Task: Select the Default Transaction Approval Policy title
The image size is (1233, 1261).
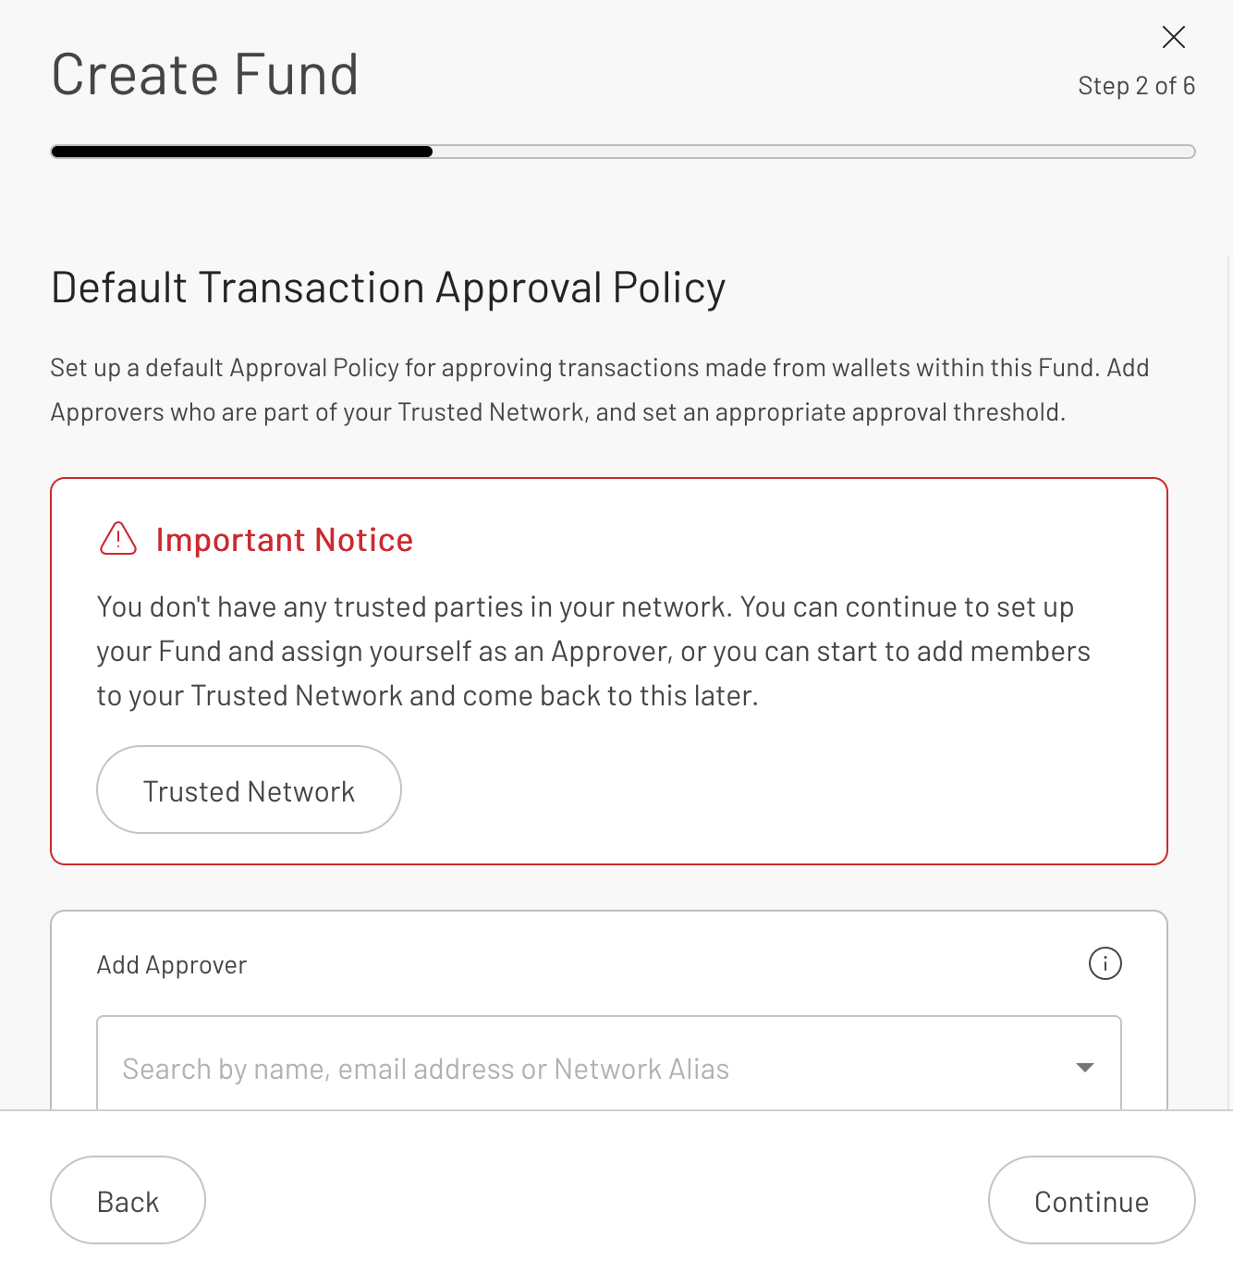Action: (x=388, y=287)
